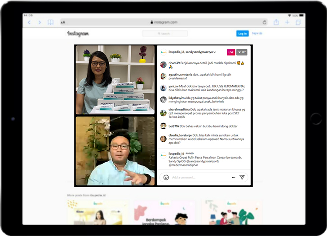Open the Safari bookmarks book icon
327x236 pixels.
[50, 22]
